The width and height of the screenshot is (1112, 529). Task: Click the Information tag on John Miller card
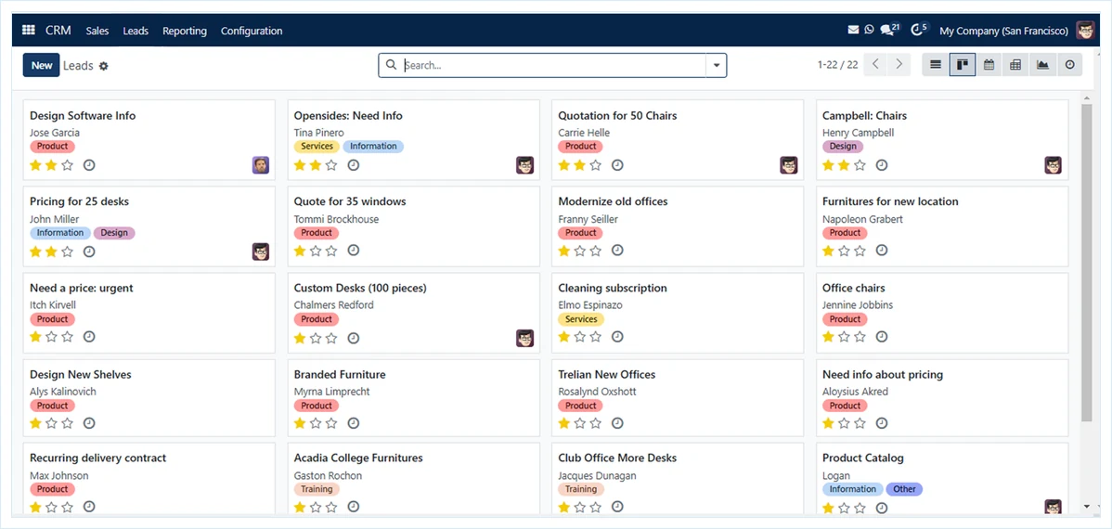tap(60, 233)
